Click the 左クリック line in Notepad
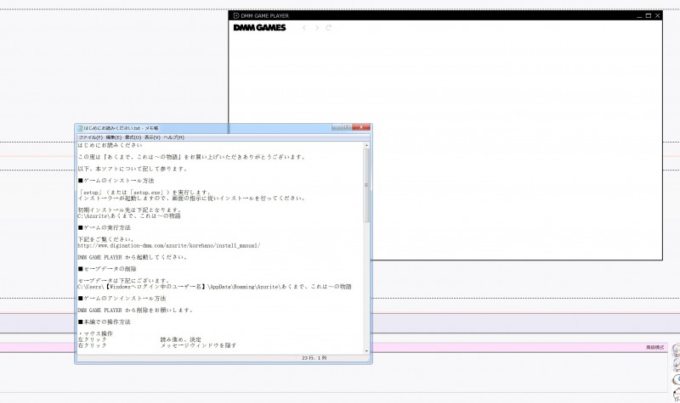This screenshot has height=403, width=680. [139, 339]
